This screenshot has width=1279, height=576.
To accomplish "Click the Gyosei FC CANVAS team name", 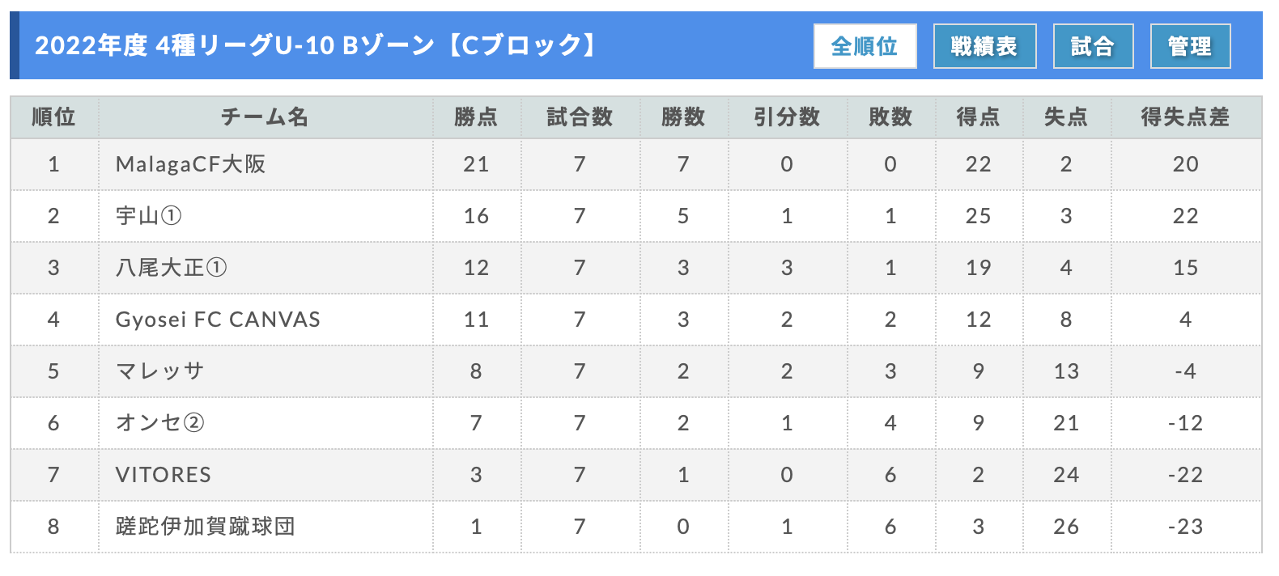I will (x=218, y=320).
